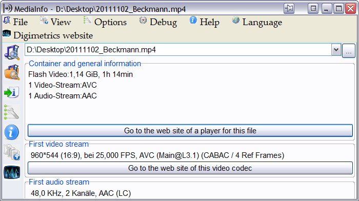359x201 pixels.
Task: Click Go to the web site of a player
Action: tap(190, 130)
